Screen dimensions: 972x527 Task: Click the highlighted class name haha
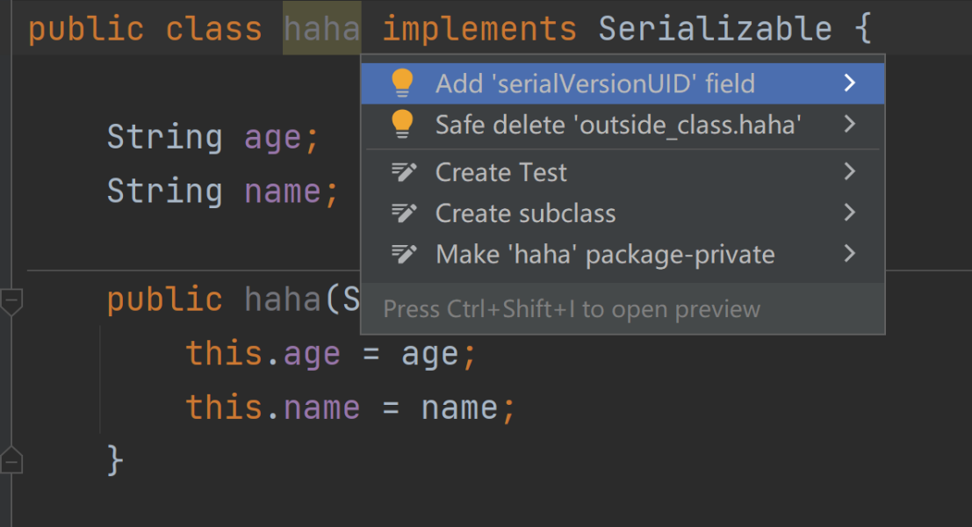321,29
